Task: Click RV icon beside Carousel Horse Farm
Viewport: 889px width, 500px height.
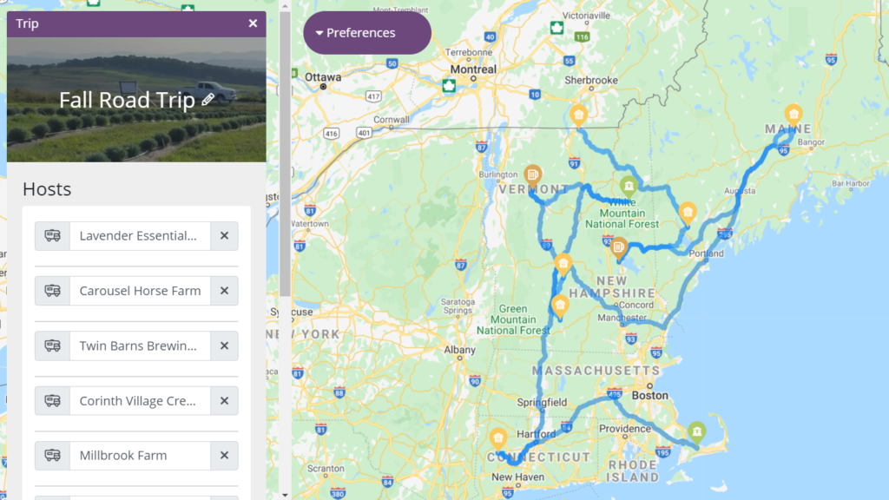Action: 53,291
